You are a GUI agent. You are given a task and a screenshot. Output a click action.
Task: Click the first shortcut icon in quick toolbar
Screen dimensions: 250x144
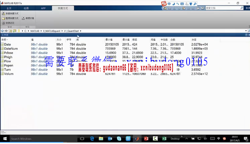point(165,8)
